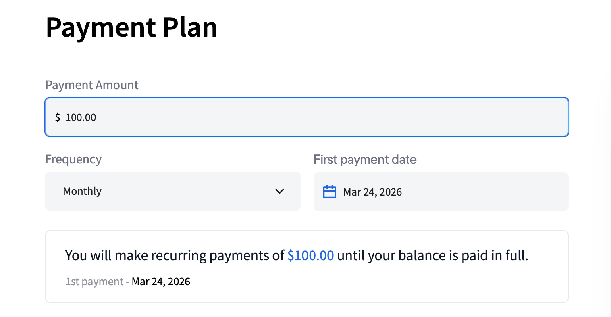Click the 100.00 value in amount field
The width and height of the screenshot is (611, 317).
click(81, 117)
